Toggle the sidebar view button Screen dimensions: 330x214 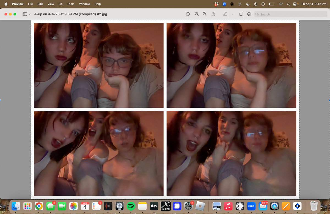point(25,14)
